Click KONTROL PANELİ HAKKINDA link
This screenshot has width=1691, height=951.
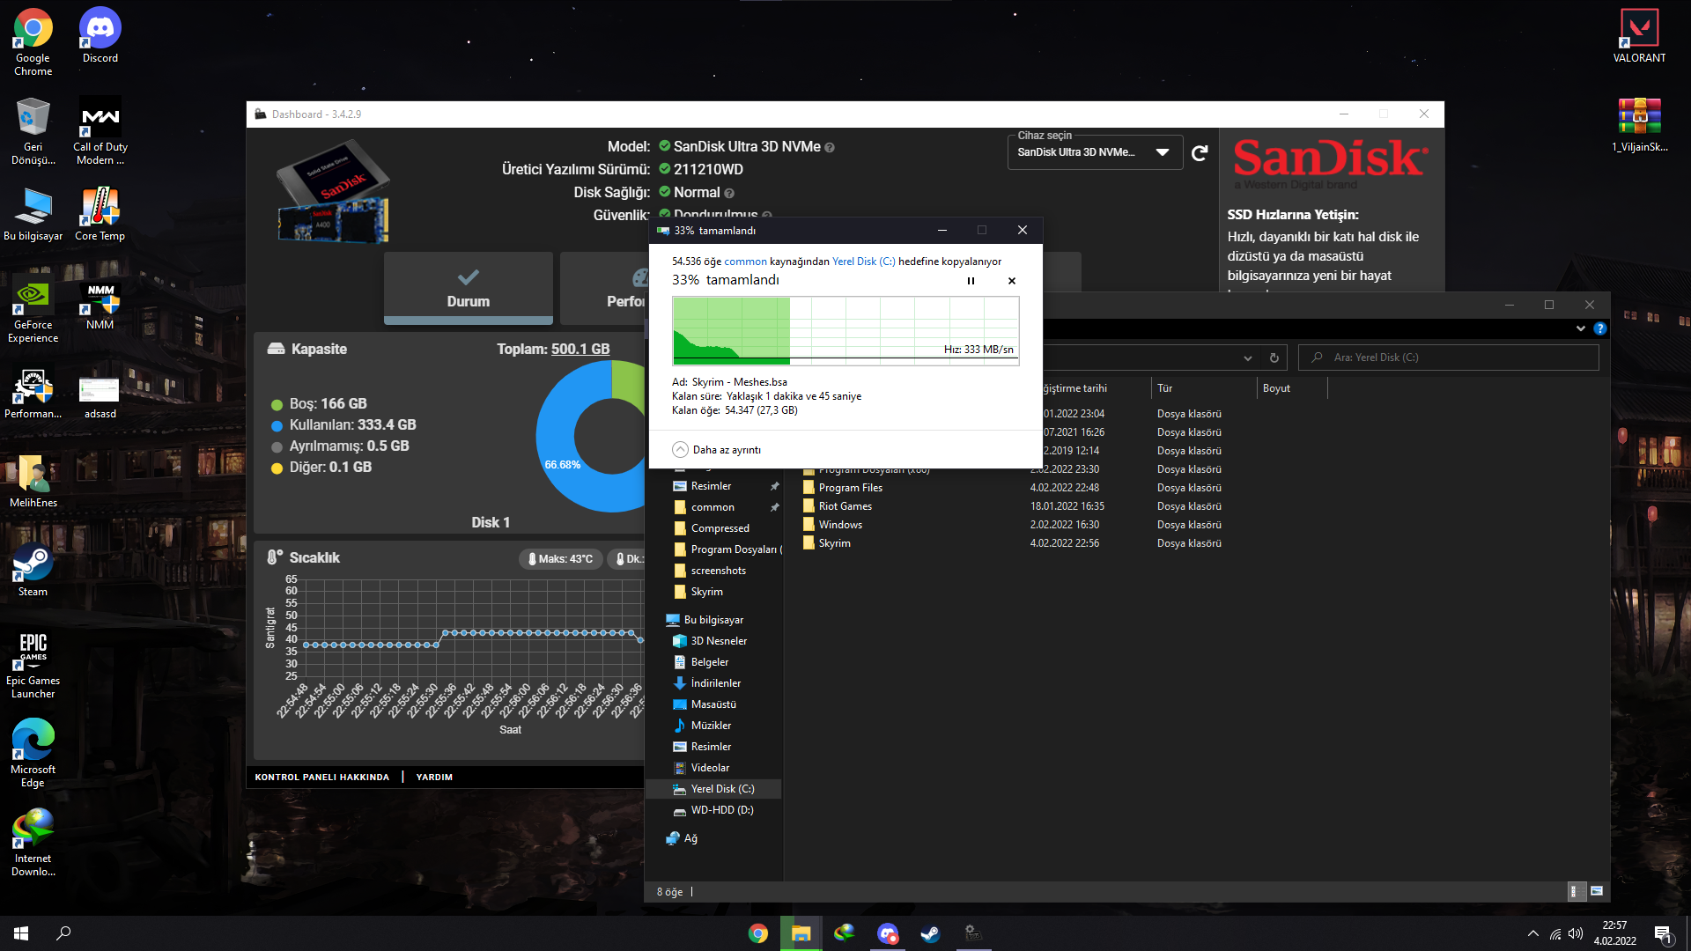pyautogui.click(x=321, y=777)
